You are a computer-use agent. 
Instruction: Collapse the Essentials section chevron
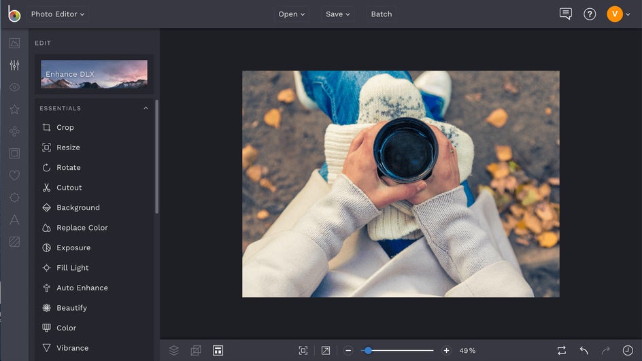coord(146,108)
